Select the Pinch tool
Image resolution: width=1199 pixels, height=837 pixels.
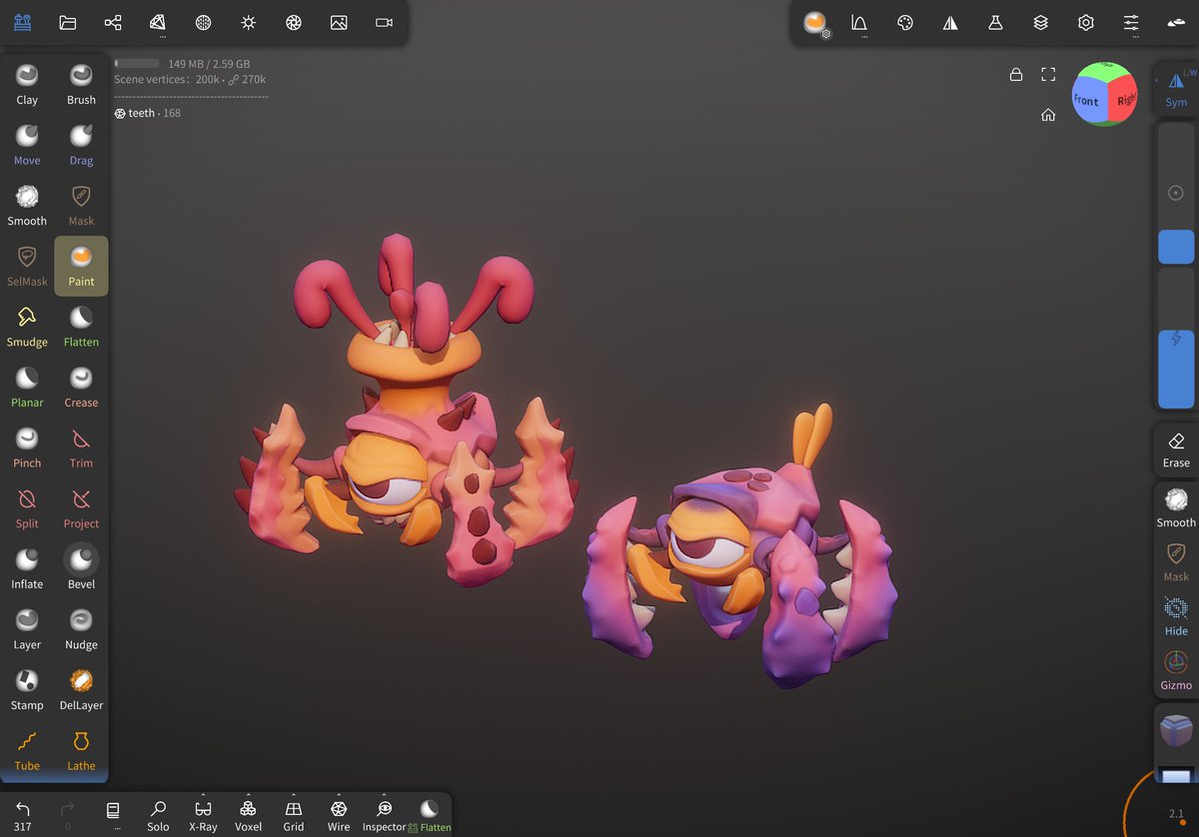(27, 447)
